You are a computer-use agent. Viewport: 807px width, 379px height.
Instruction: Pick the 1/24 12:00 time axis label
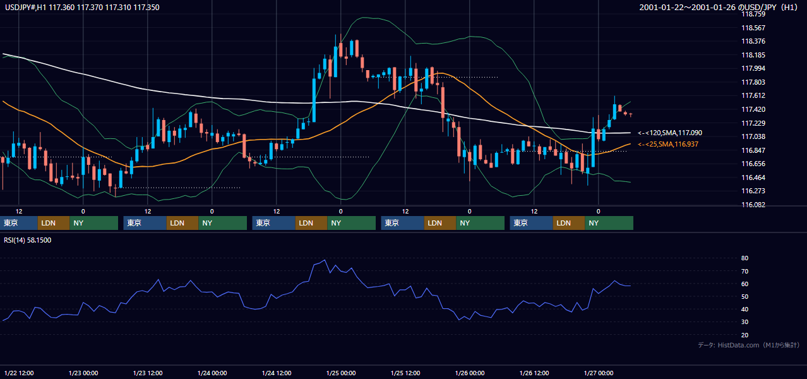tap(277, 373)
